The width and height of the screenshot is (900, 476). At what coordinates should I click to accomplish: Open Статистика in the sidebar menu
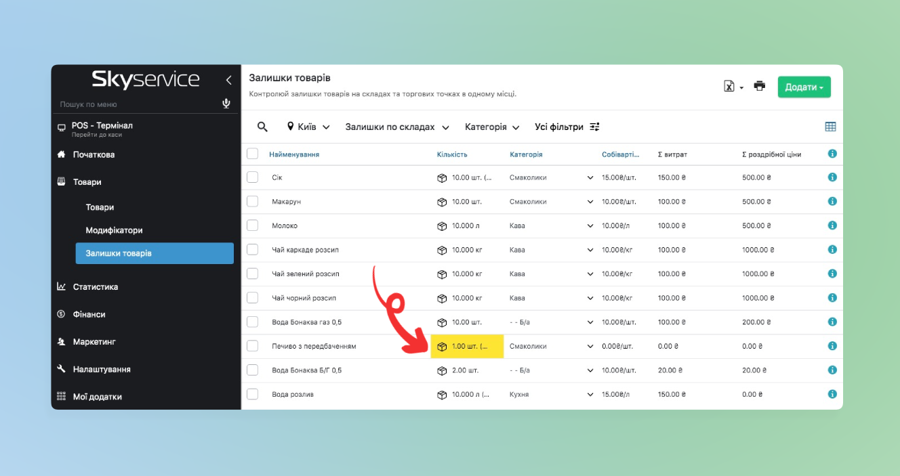tap(96, 287)
